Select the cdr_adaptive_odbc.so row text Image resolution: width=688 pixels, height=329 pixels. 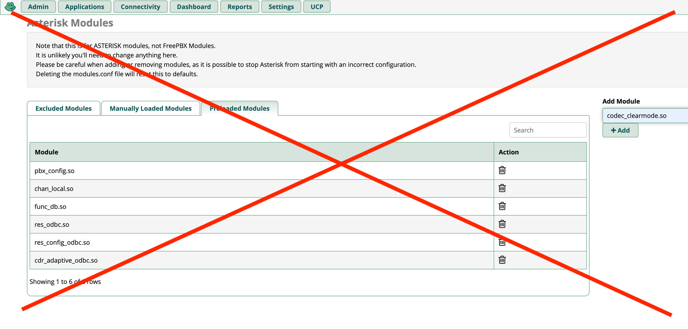[x=66, y=260]
